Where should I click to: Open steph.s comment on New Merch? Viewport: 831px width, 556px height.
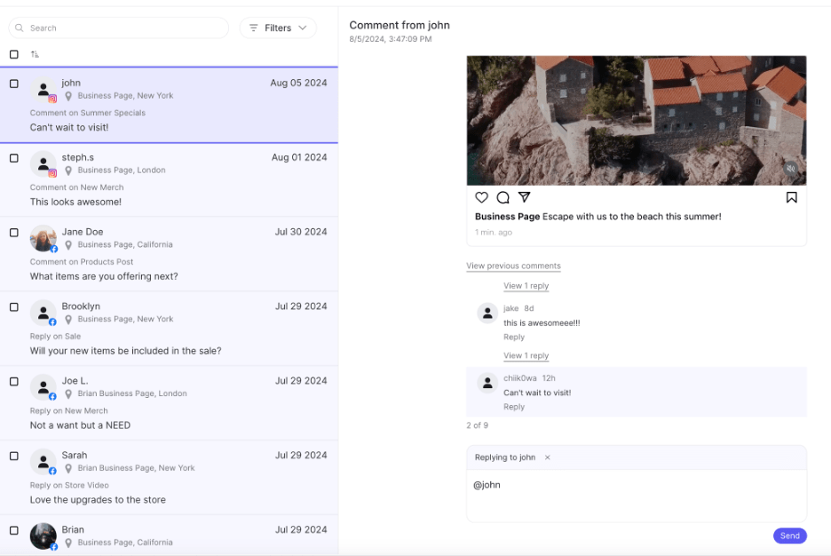click(169, 179)
